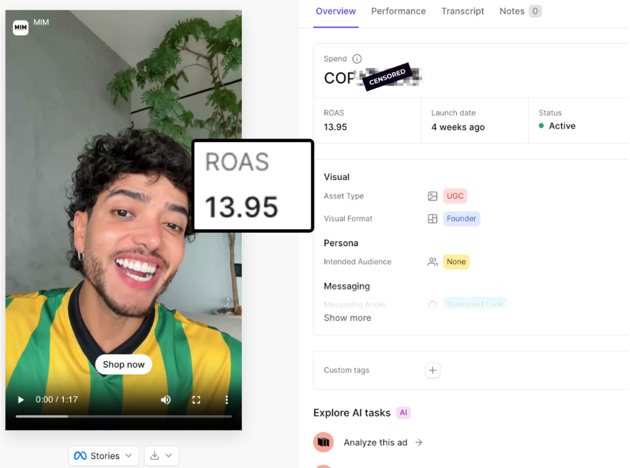The height and width of the screenshot is (468, 630).
Task: Click the Asset Type image icon
Action: click(433, 196)
